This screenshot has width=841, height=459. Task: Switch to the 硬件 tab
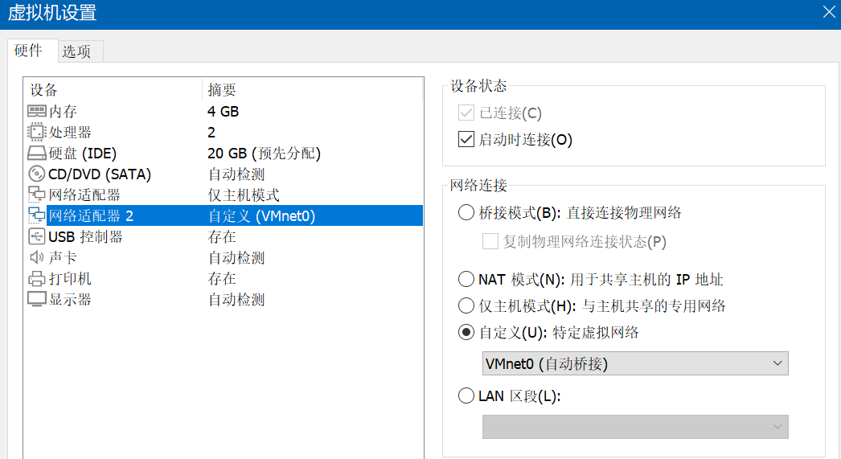pos(29,51)
